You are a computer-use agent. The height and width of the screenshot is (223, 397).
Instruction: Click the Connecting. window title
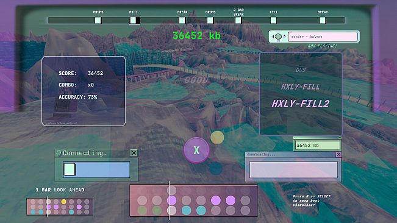(x=85, y=153)
